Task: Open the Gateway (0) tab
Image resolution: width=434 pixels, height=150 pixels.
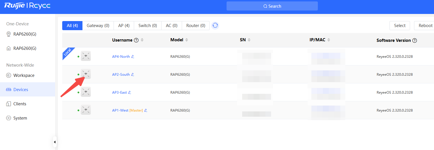Action: (x=98, y=26)
